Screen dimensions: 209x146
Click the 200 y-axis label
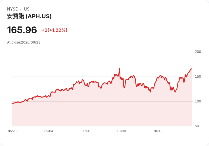pyautogui.click(x=198, y=52)
